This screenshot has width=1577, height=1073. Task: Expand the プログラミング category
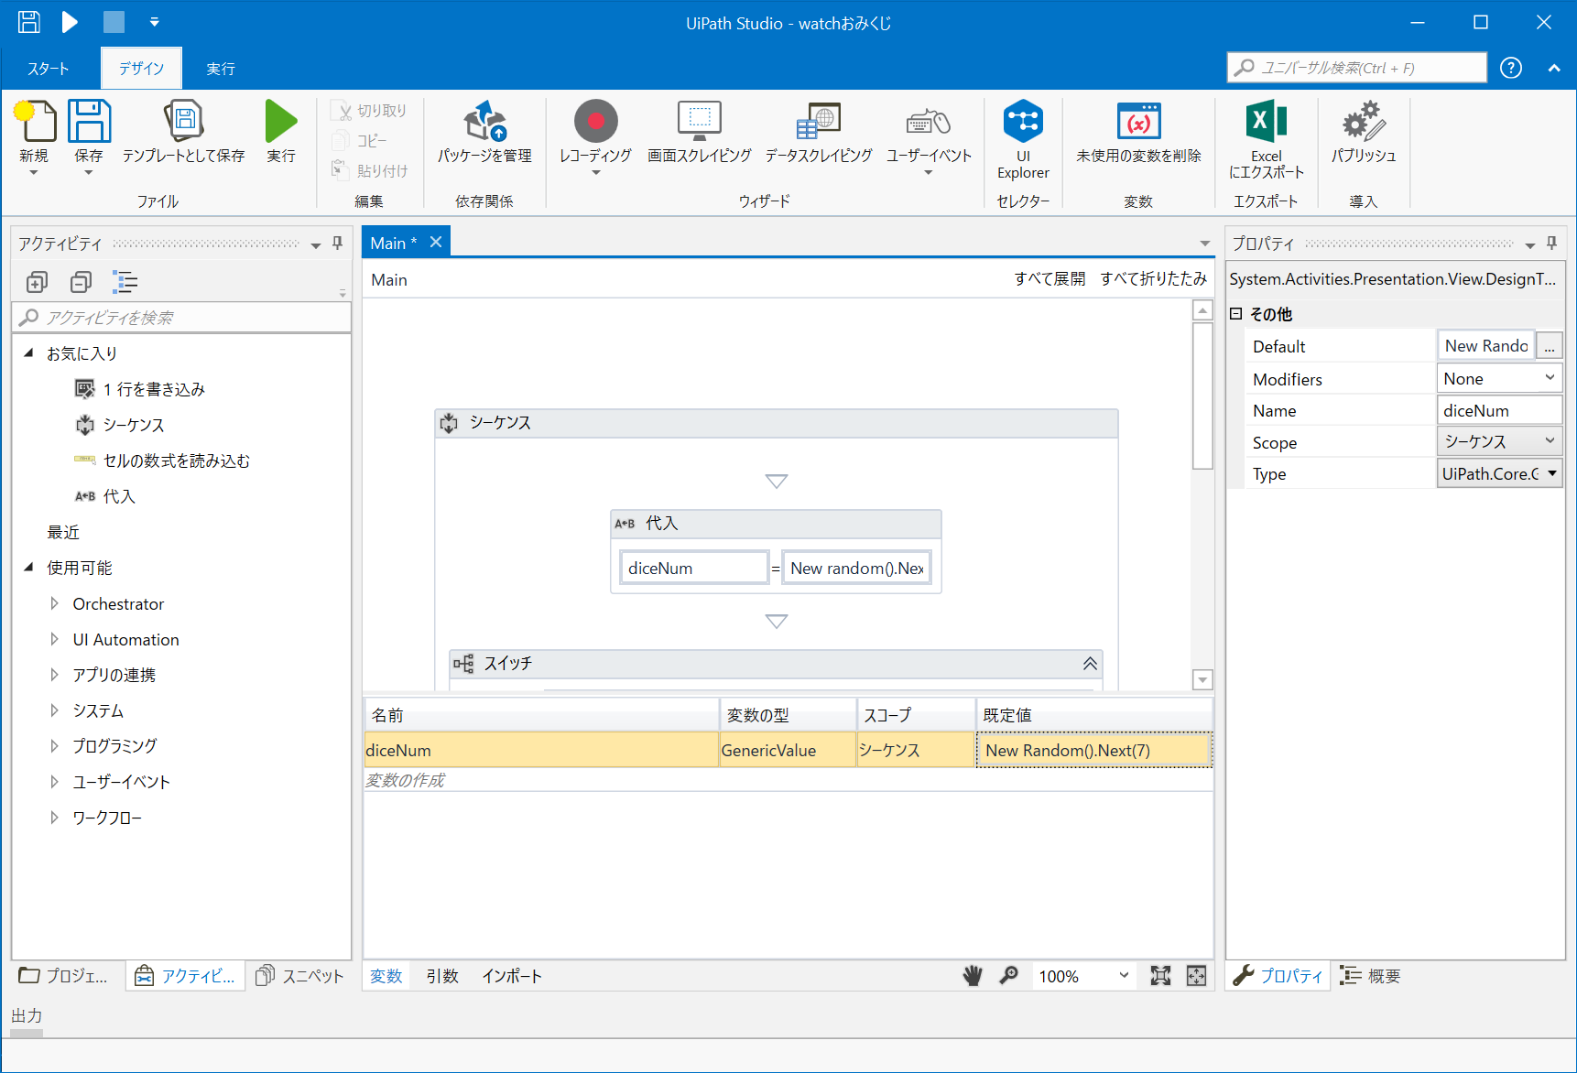(x=54, y=746)
